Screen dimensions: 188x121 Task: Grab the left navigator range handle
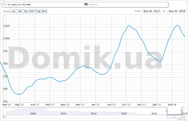167,111
